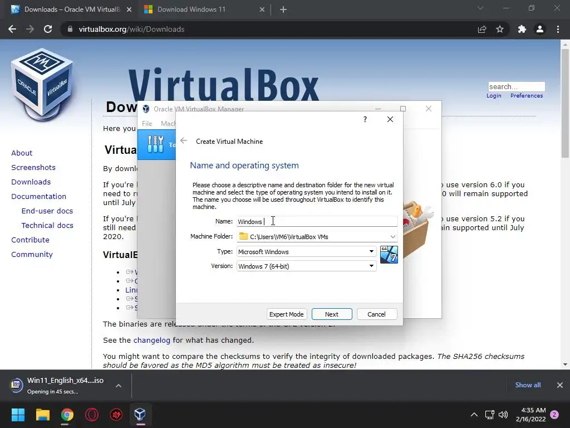Open the Windows Start menu
Screen dimensions: 570x428
(18, 415)
